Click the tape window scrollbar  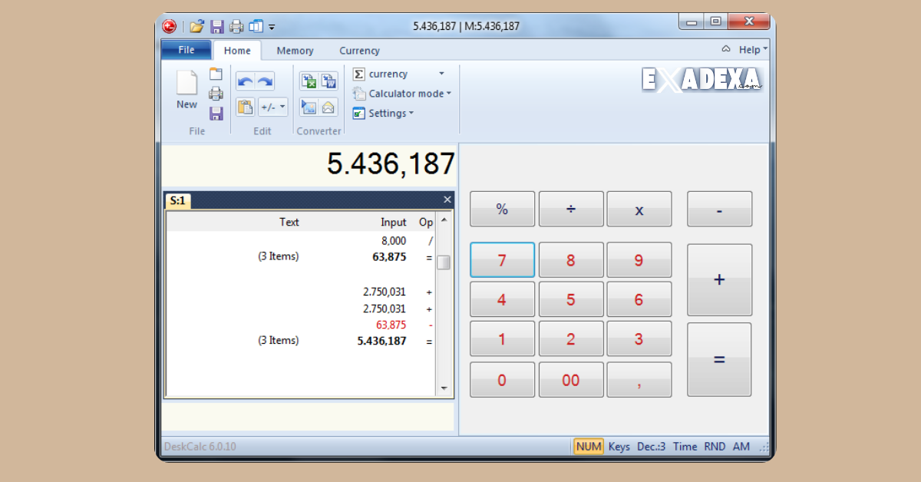click(x=444, y=262)
